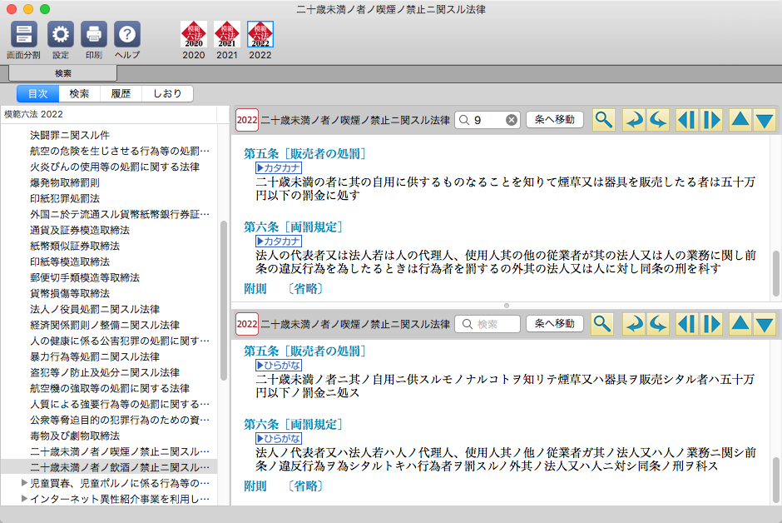Click down triangle in lower pane

[x=764, y=324]
